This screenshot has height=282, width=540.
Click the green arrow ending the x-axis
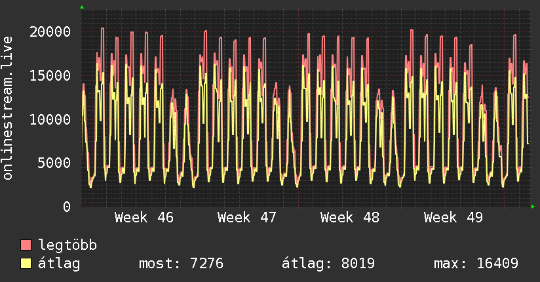pyautogui.click(x=533, y=207)
